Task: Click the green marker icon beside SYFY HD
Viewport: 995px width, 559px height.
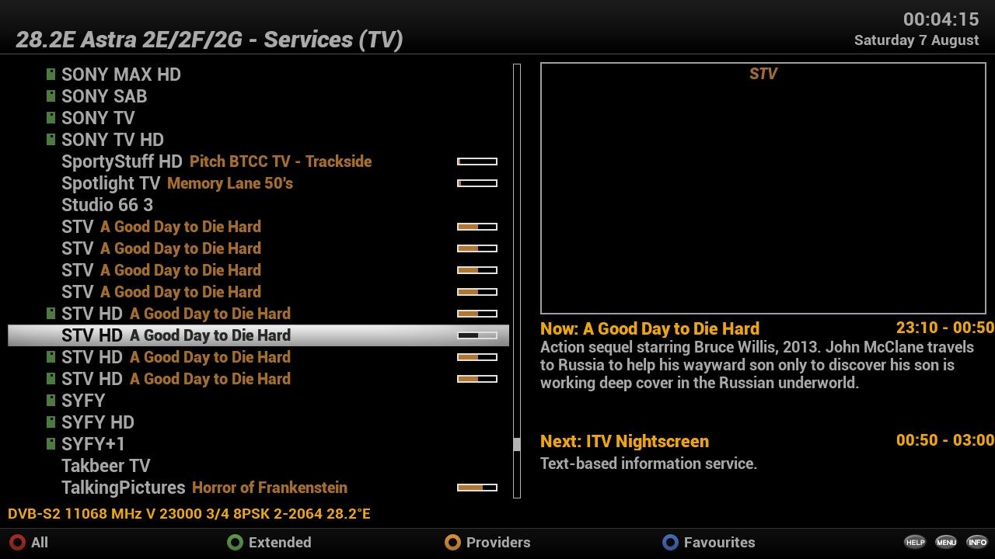Action: pos(51,422)
